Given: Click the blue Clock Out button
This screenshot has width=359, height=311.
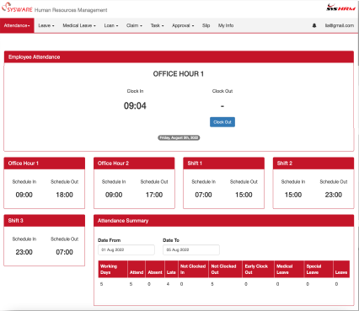Looking at the screenshot, I should (x=222, y=122).
